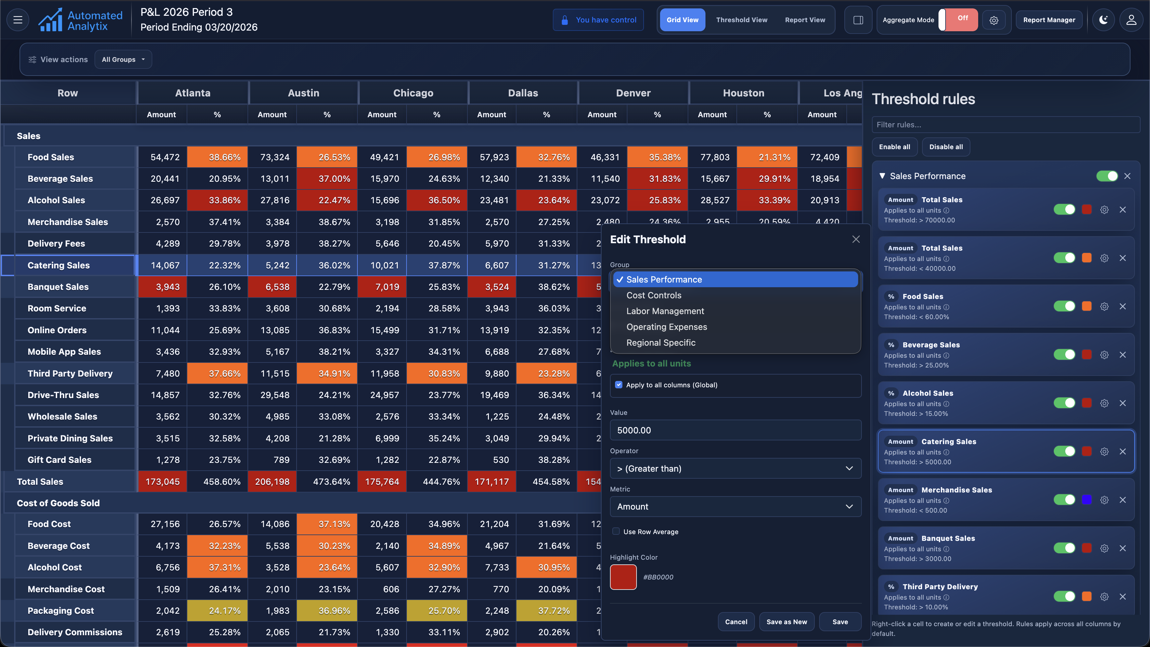The width and height of the screenshot is (1150, 647).
Task: Close the Edit Threshold dialog
Action: [855, 240]
